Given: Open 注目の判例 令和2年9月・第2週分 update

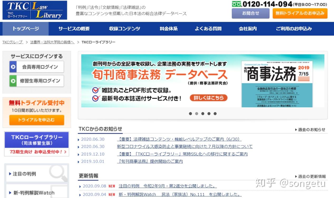Looking at the screenshot, I should click(168, 186).
